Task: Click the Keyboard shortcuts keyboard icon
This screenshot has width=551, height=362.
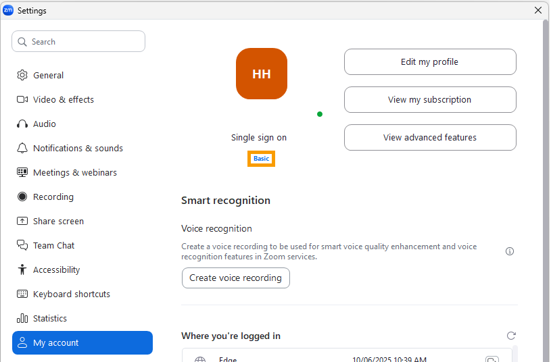Action: click(x=22, y=294)
